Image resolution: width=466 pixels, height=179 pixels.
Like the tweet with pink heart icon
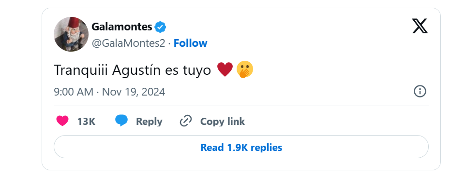pyautogui.click(x=62, y=121)
